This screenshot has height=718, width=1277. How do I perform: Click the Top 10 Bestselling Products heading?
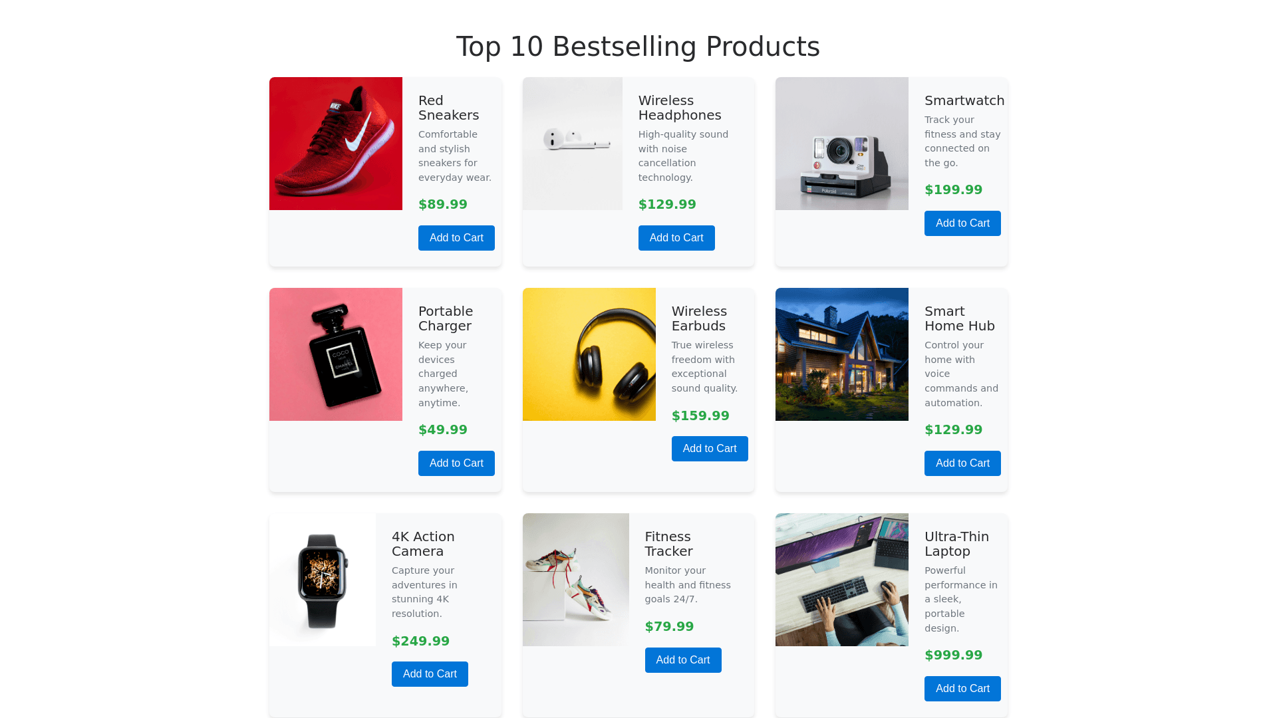coord(638,47)
